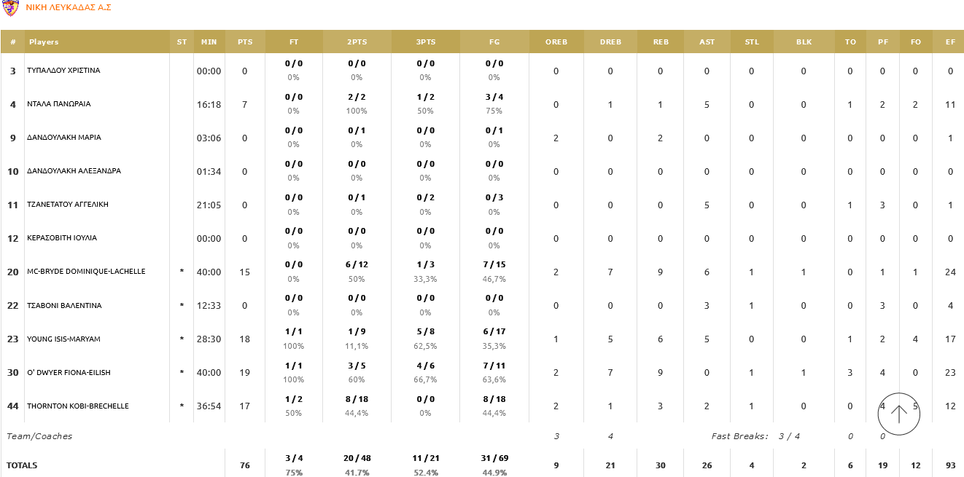The image size is (964, 477).
Task: Click the TOTALS row label
Action: pyautogui.click(x=22, y=465)
